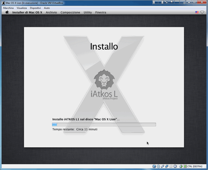
Task: Click the 'Installo' heading text
Action: 104,46
